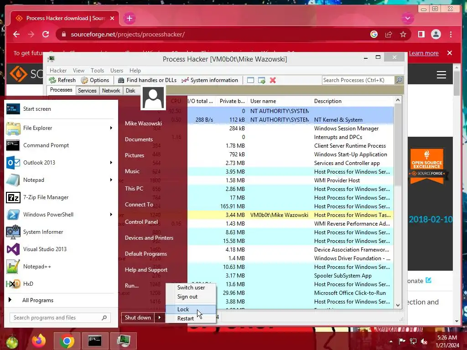The image size is (467, 350).
Task: Open Documents from start menu
Action: (x=139, y=139)
